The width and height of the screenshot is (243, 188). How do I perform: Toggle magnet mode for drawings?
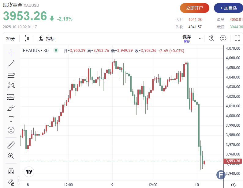(11, 171)
